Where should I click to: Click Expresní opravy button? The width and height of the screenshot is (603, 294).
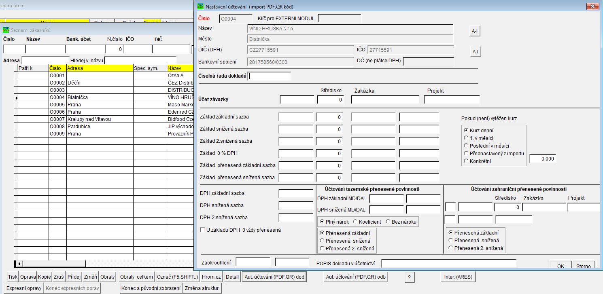click(x=24, y=288)
